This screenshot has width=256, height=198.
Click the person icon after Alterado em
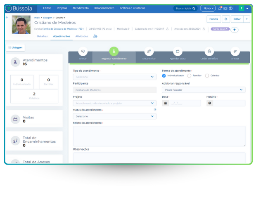click(x=204, y=29)
